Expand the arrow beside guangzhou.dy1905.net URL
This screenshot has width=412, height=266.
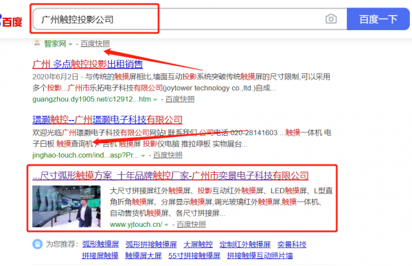pos(155,99)
